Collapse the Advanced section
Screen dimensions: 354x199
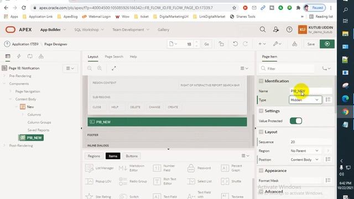pyautogui.click(x=261, y=192)
